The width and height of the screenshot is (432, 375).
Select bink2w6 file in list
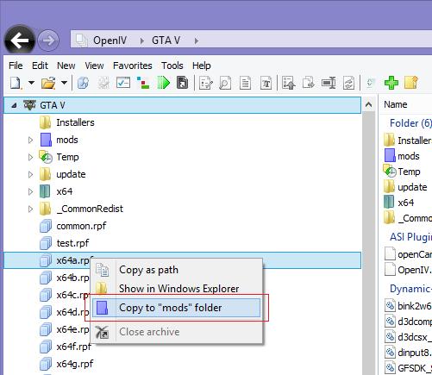click(x=408, y=306)
